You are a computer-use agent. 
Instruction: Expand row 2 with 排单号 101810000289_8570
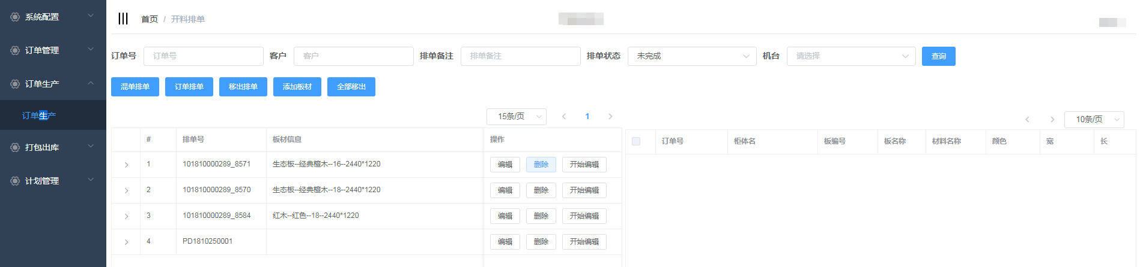coord(126,190)
